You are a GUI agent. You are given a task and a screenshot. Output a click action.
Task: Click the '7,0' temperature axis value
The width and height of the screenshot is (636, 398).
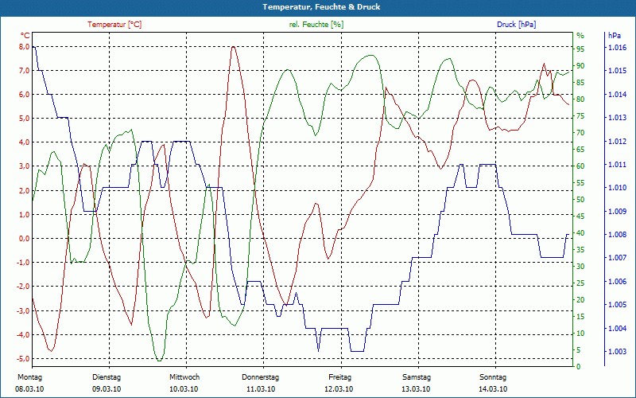[25, 71]
